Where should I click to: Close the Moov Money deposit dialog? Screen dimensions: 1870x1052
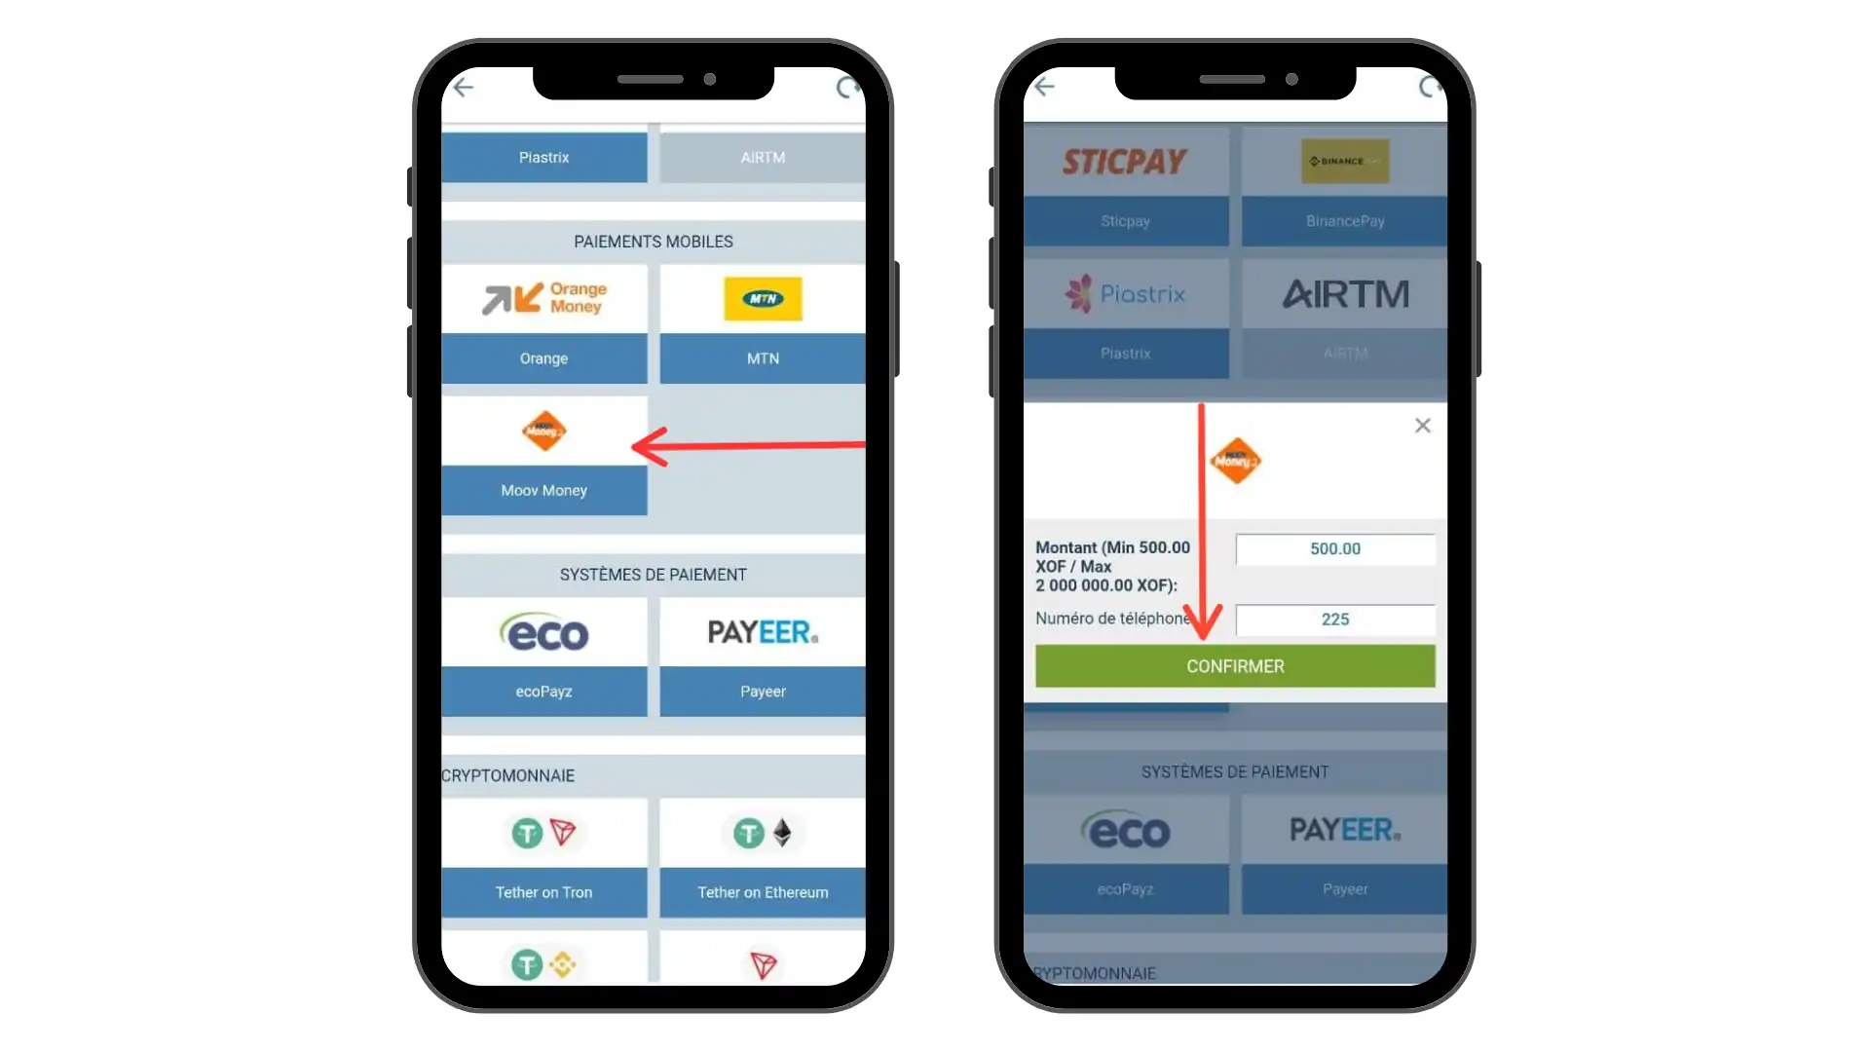pos(1423,425)
